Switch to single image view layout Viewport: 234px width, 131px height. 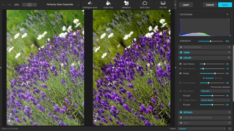click(x=25, y=5)
